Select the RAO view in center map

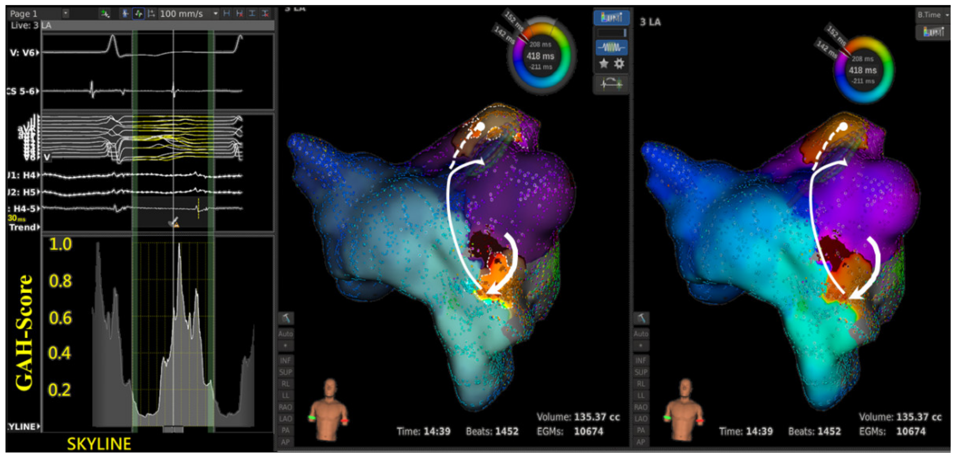tap(285, 407)
